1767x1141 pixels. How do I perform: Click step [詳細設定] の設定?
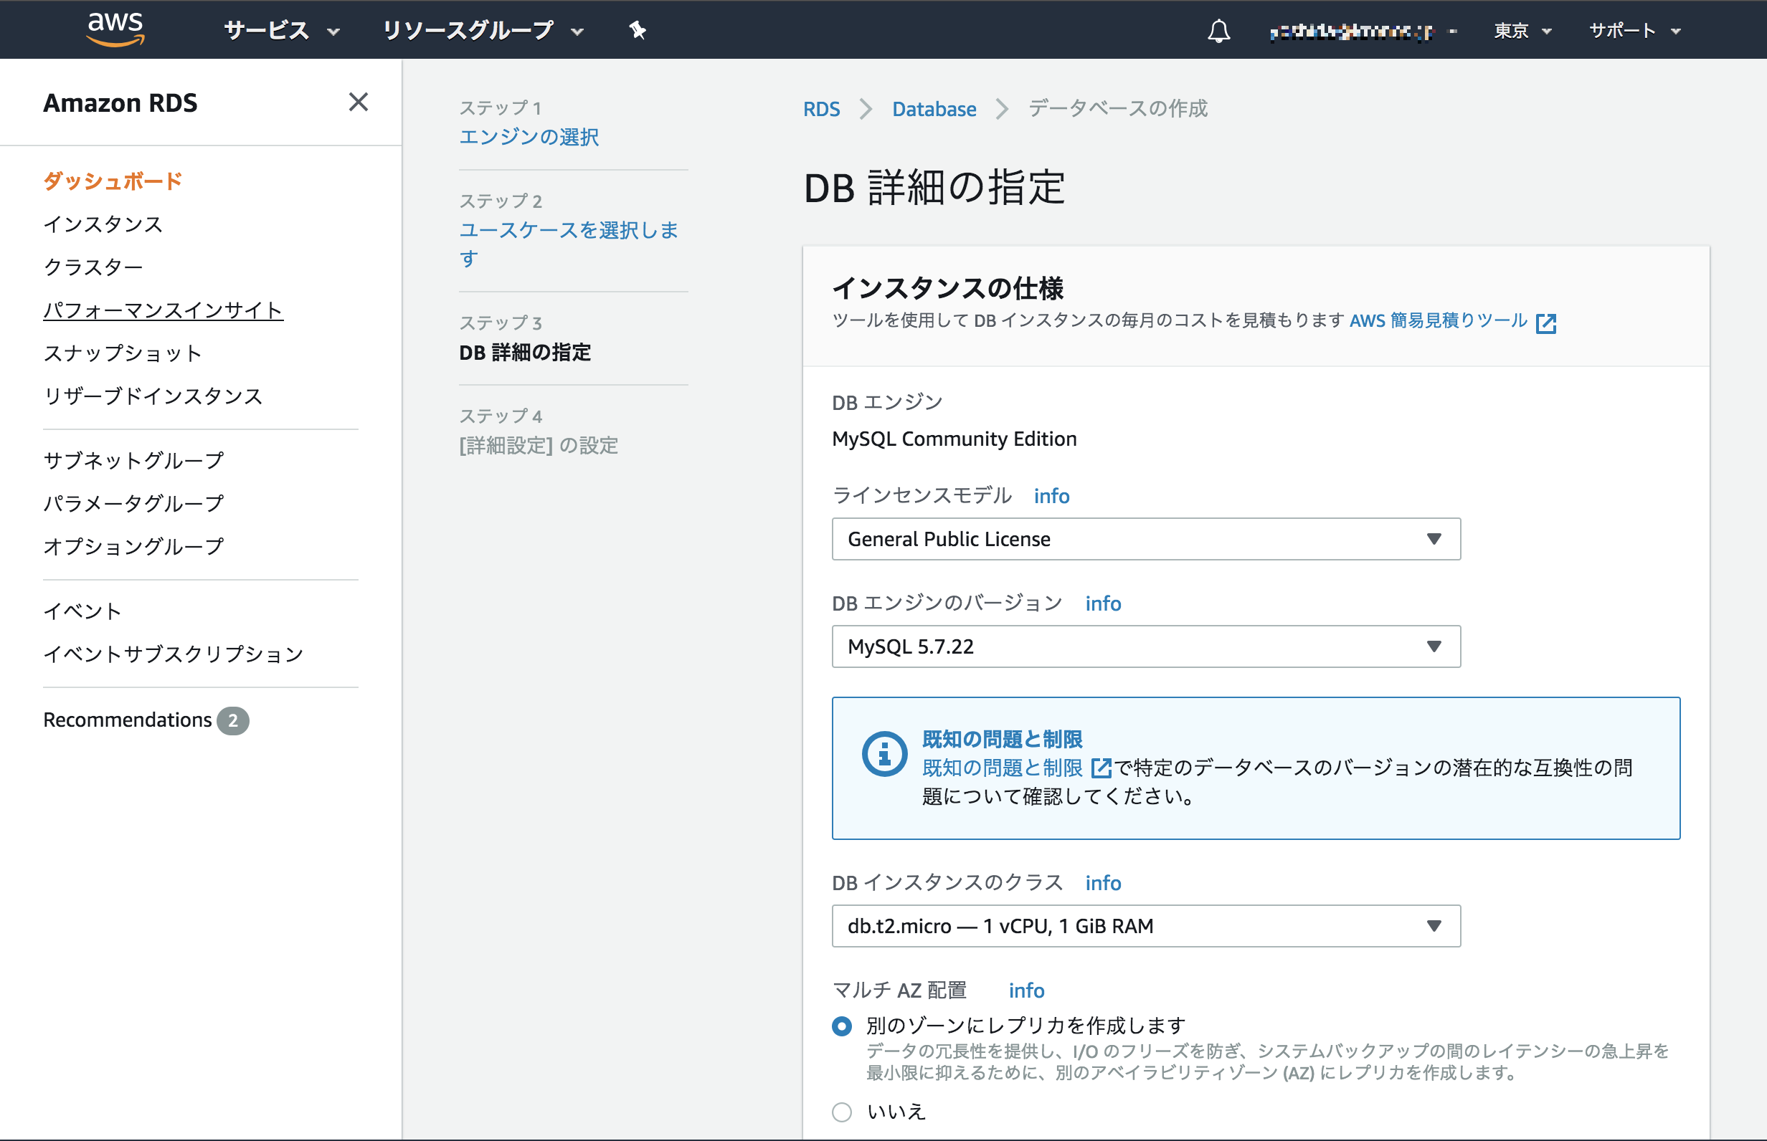pyautogui.click(x=539, y=445)
